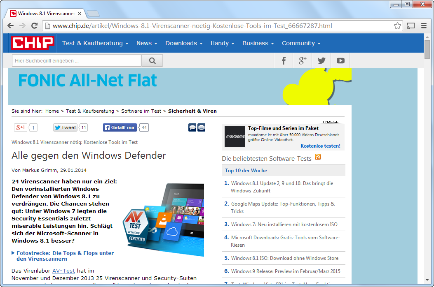
Task: Open the comments speech bubble icon
Action: [192, 127]
